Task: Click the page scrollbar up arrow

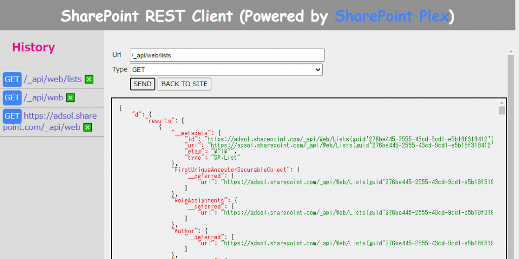Action: tap(511, 51)
